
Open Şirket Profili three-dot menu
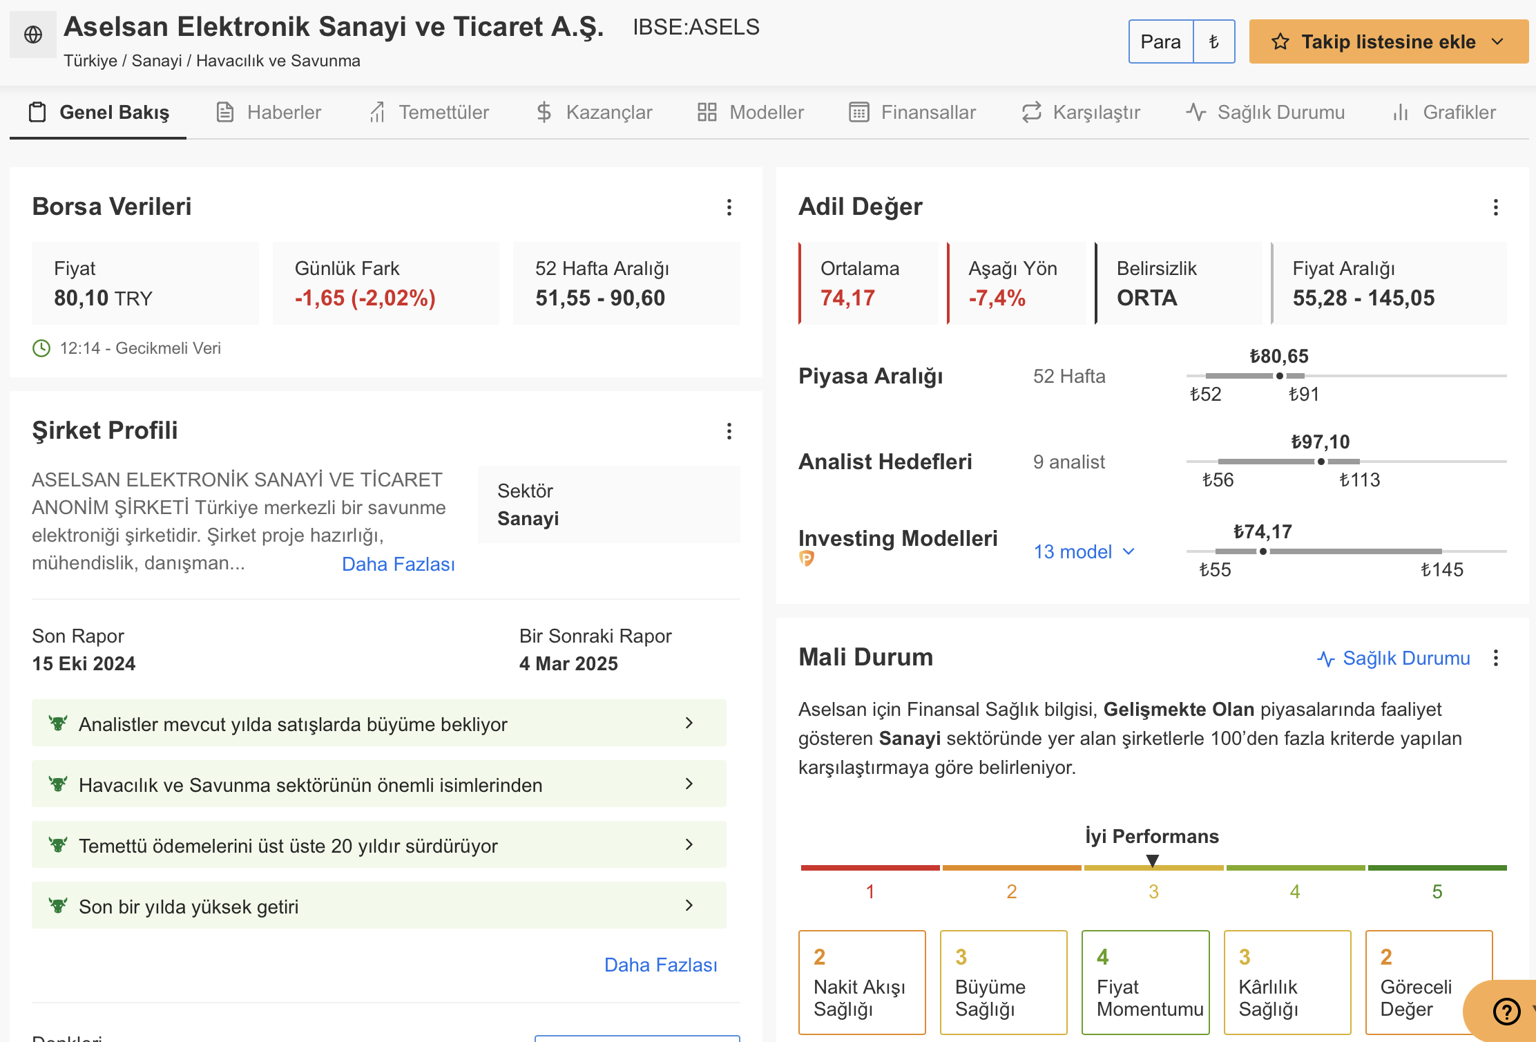coord(729,431)
